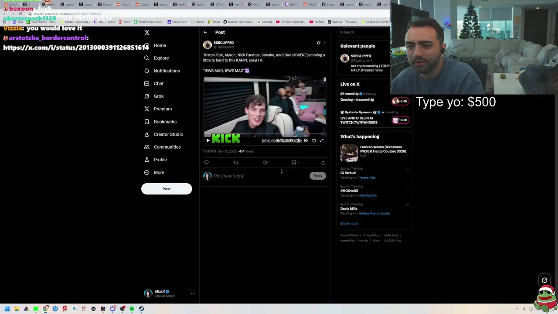Open SSBCLIPPED author avatar

tap(207, 44)
